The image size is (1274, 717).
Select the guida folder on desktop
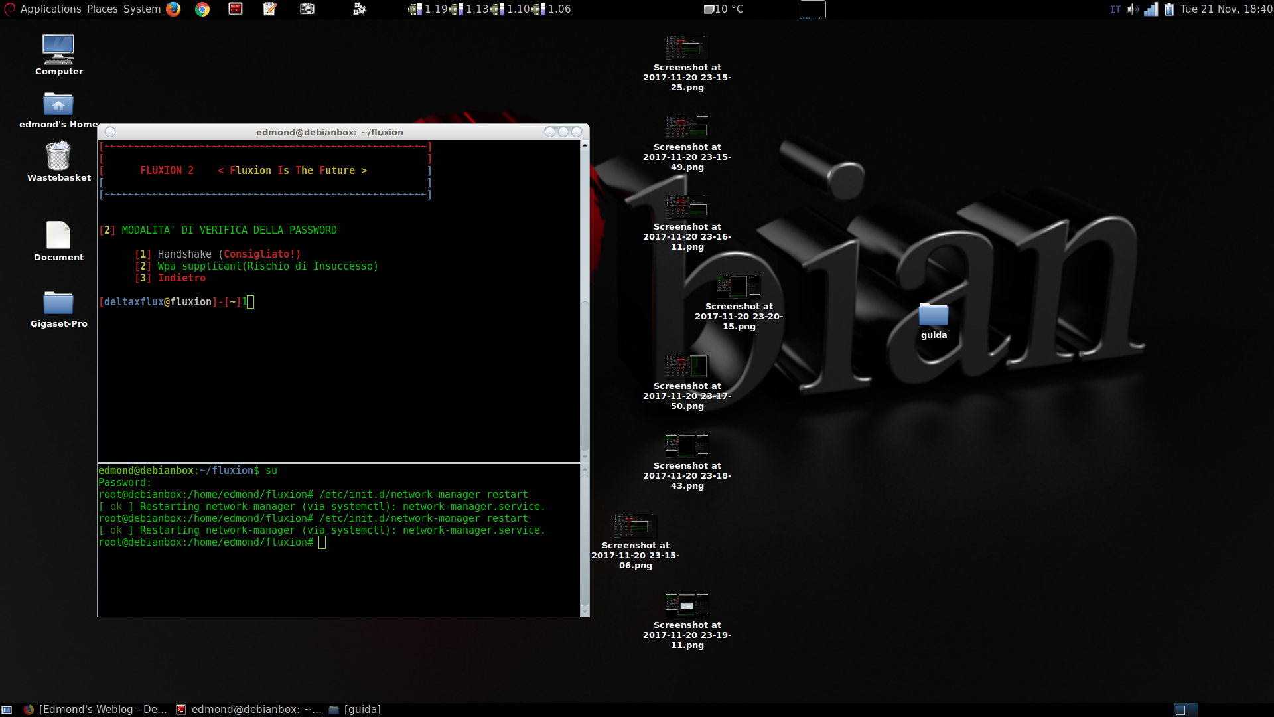(x=934, y=314)
